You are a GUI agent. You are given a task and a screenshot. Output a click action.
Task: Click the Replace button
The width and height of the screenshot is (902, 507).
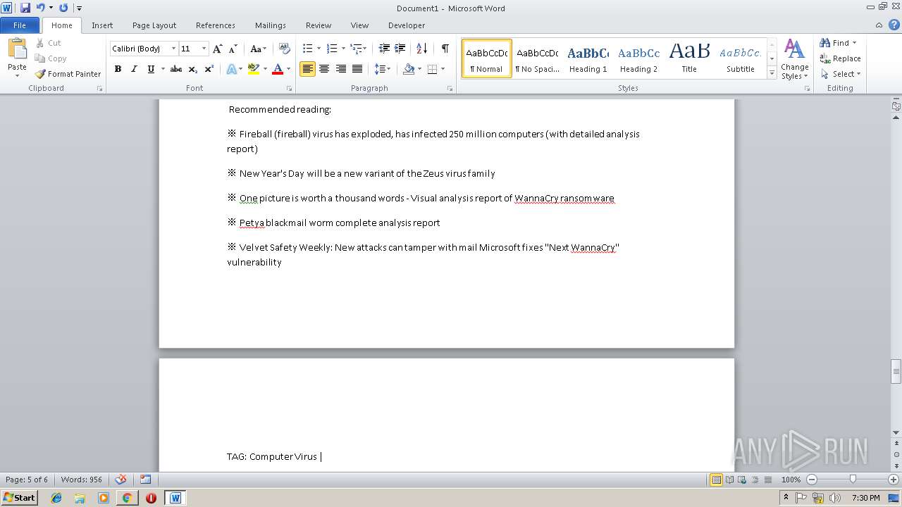[x=840, y=58]
